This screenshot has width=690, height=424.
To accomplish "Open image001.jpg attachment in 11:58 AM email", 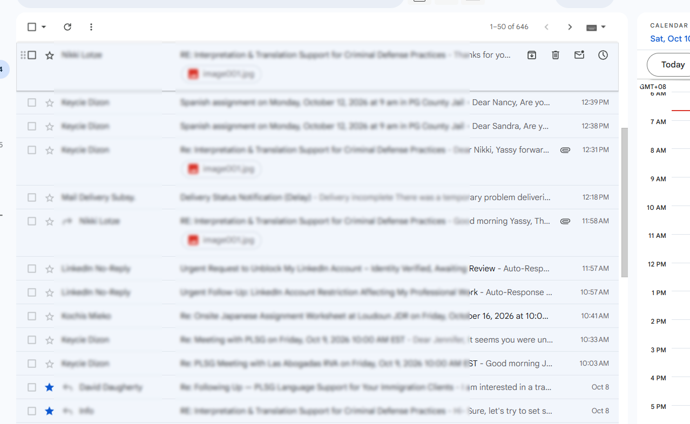I will [221, 240].
